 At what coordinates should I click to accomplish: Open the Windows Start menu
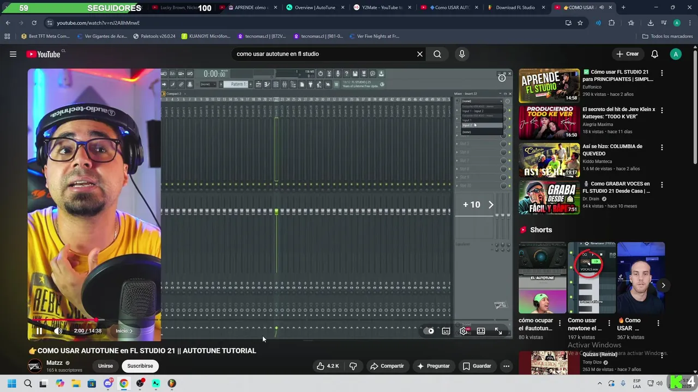[x=11, y=383]
